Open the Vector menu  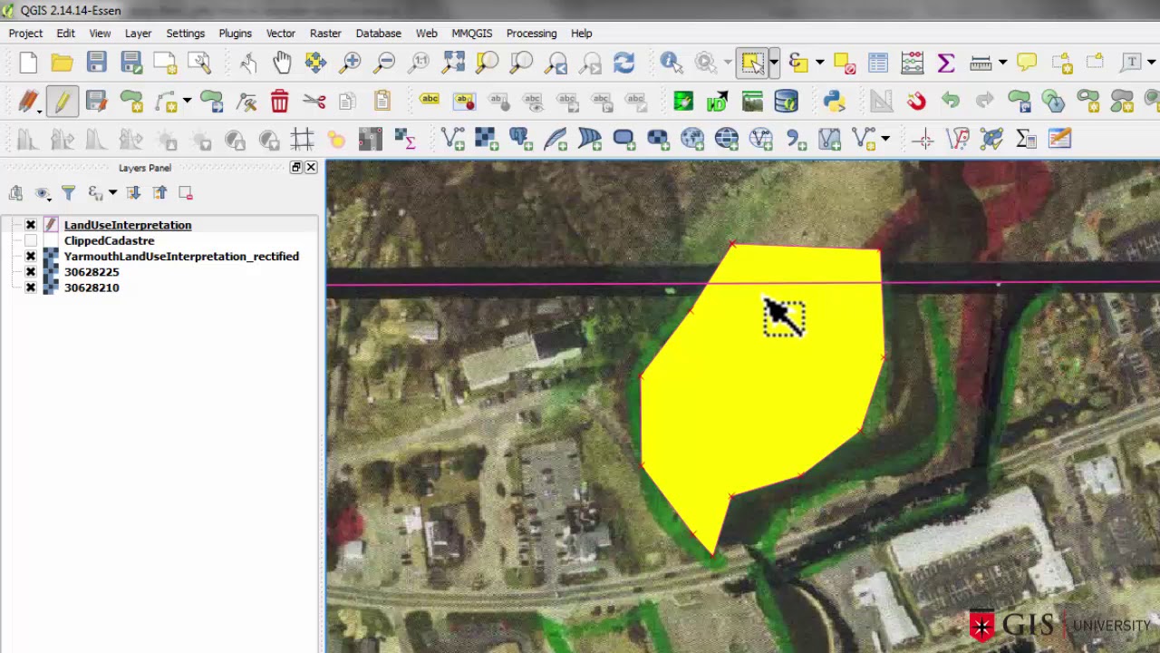281,34
